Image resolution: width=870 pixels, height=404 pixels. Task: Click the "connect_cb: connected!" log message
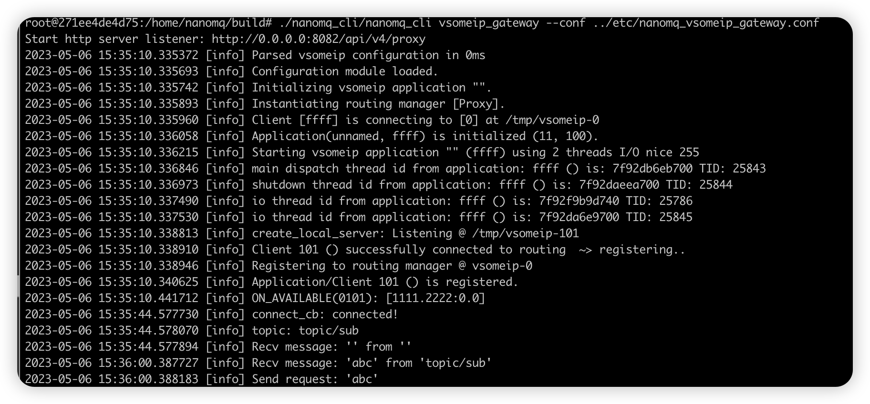tap(325, 314)
